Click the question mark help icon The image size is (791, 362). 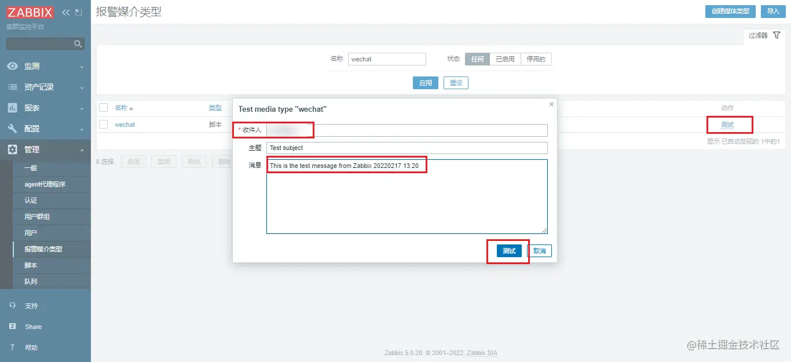click(x=12, y=348)
